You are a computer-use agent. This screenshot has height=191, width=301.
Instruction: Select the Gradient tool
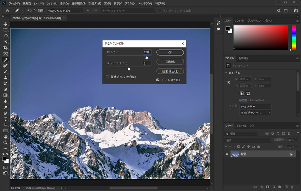(6, 95)
